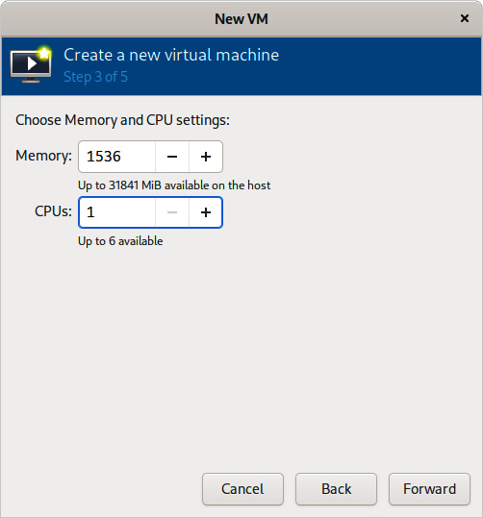This screenshot has height=518, width=483.
Task: Click the Memory value field showing 1536
Action: pyautogui.click(x=116, y=157)
